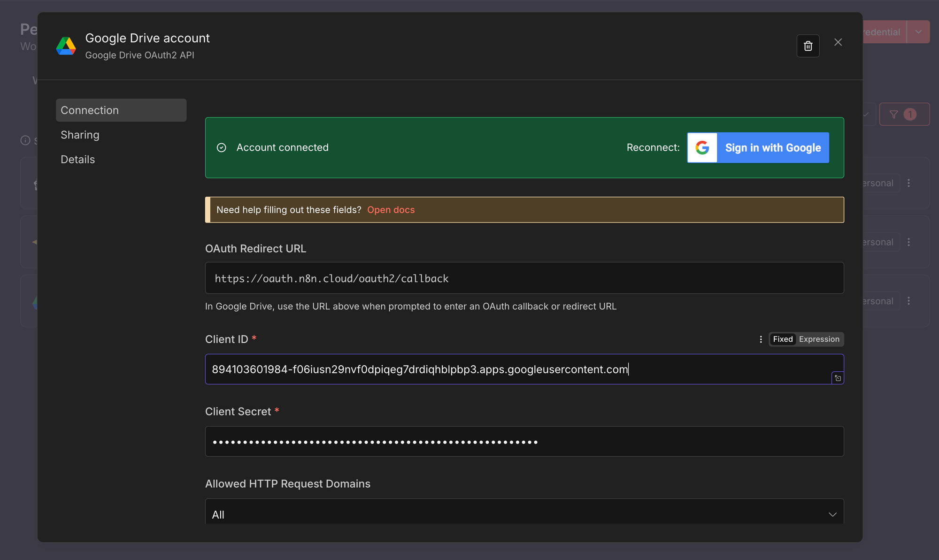Screen dimensions: 939x560
Task: Keep Client ID in Fixed mode
Action: pyautogui.click(x=782, y=339)
